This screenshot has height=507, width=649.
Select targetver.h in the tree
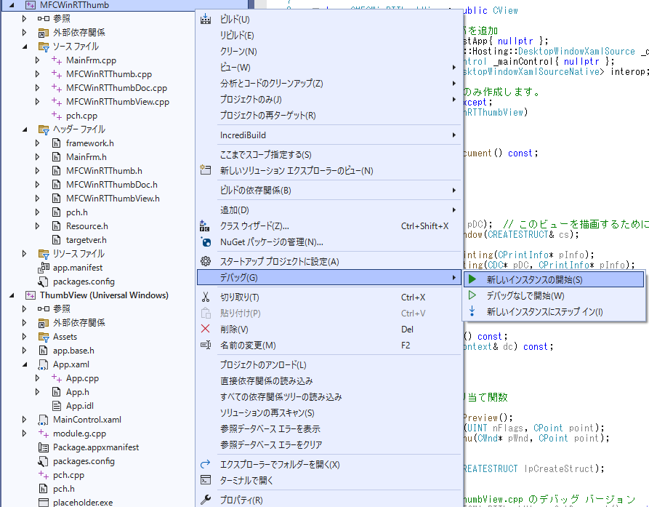(86, 240)
